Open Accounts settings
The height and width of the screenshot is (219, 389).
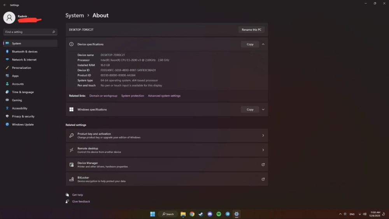click(x=30, y=84)
